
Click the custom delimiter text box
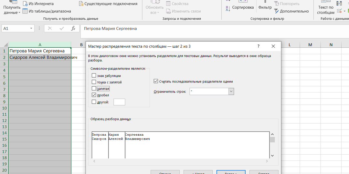pyautogui.click(x=119, y=102)
